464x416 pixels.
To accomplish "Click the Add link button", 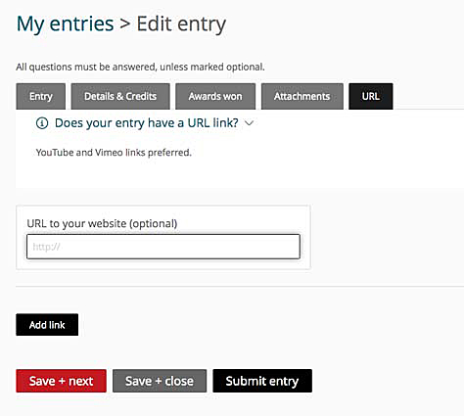I will coord(47,325).
